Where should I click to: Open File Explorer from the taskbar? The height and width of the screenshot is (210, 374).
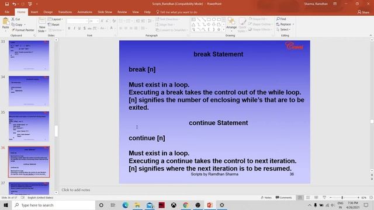click(x=137, y=205)
